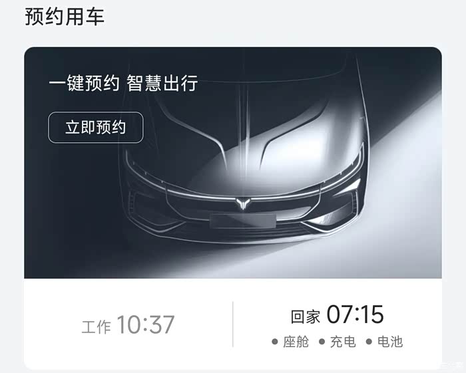The image size is (466, 373).
Task: Select the 工作 label
Action: 96,327
